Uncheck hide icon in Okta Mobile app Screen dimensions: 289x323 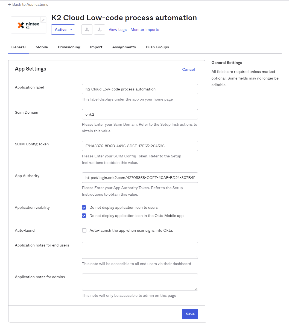click(x=84, y=216)
